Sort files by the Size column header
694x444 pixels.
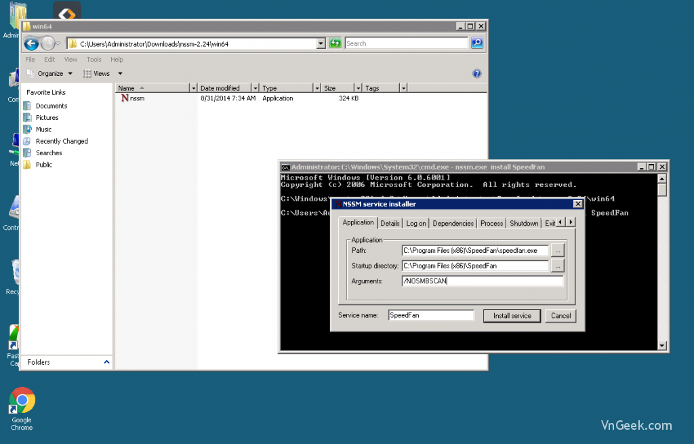338,88
